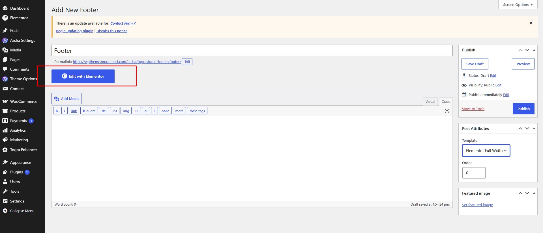Focus the Order number field
The height and width of the screenshot is (233, 543).
coord(474,173)
